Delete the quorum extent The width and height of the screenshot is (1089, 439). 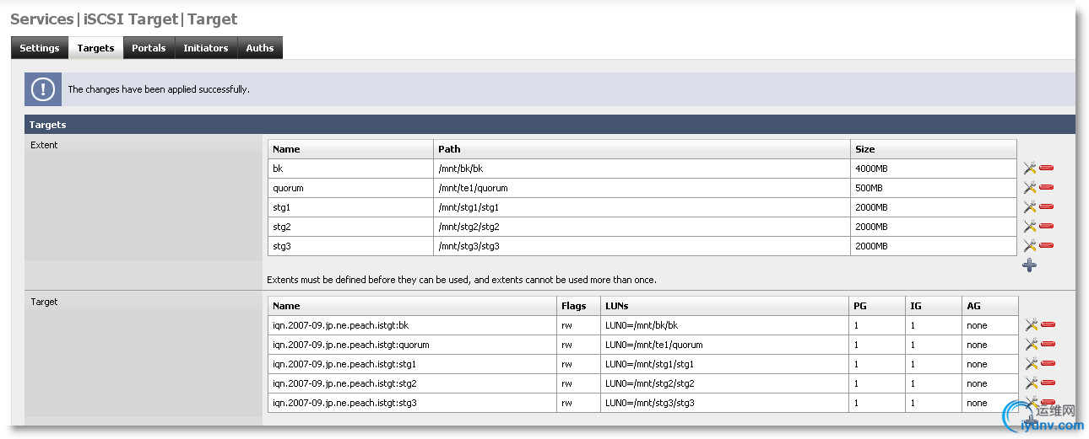[1046, 188]
